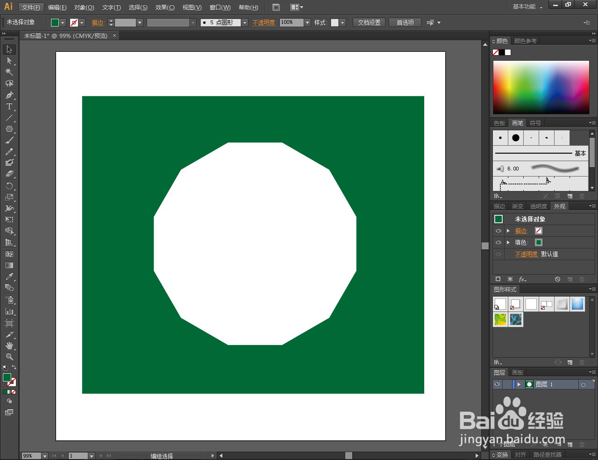
Task: Select the Shape Builder tool
Action: [9, 231]
